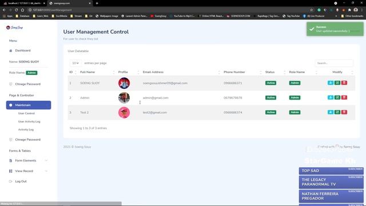Image resolution: width=366 pixels, height=206 pixels.
Task: Close the soengsouy.com tab
Action: point(90,3)
